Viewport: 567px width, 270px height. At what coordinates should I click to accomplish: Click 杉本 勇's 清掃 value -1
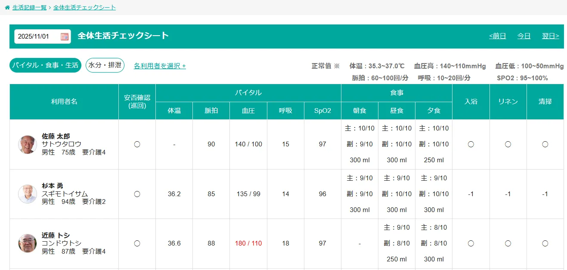click(545, 194)
